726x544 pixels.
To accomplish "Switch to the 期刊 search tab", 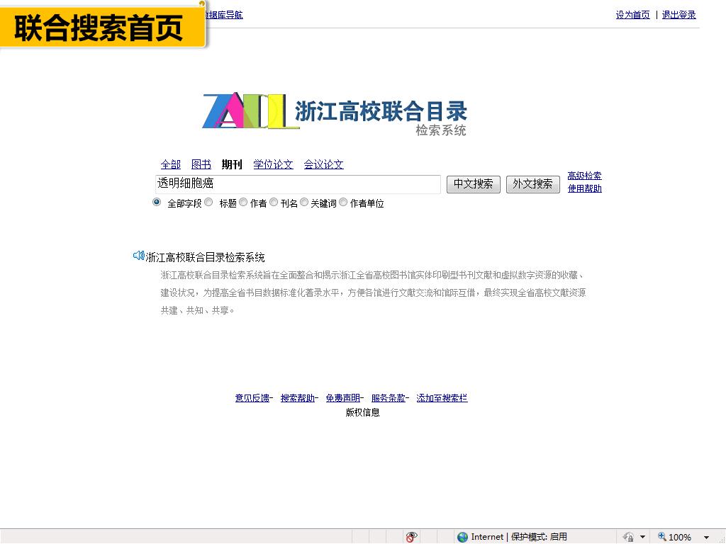I will pyautogui.click(x=232, y=164).
